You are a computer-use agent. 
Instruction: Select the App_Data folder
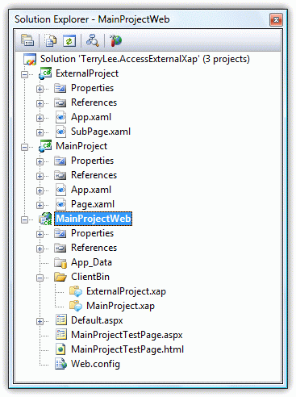point(91,262)
